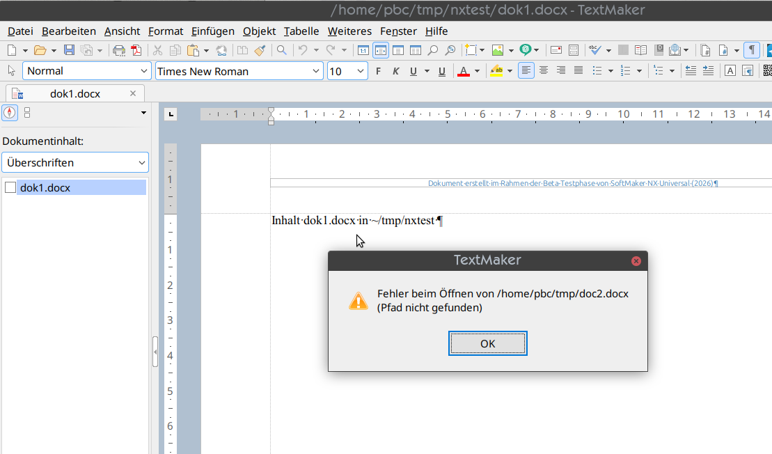Screen dimensions: 772x454
Task: Click the document header text line
Action: 573,183
